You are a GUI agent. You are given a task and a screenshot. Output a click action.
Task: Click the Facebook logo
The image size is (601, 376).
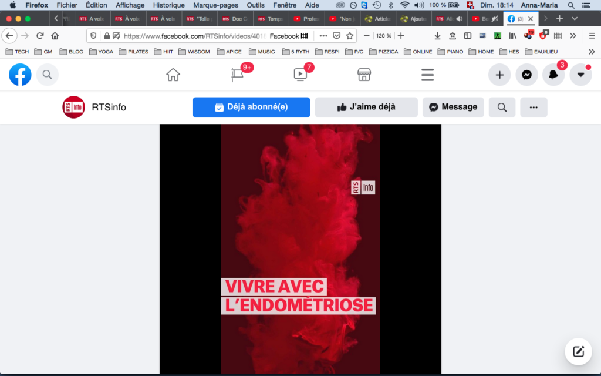pos(20,75)
